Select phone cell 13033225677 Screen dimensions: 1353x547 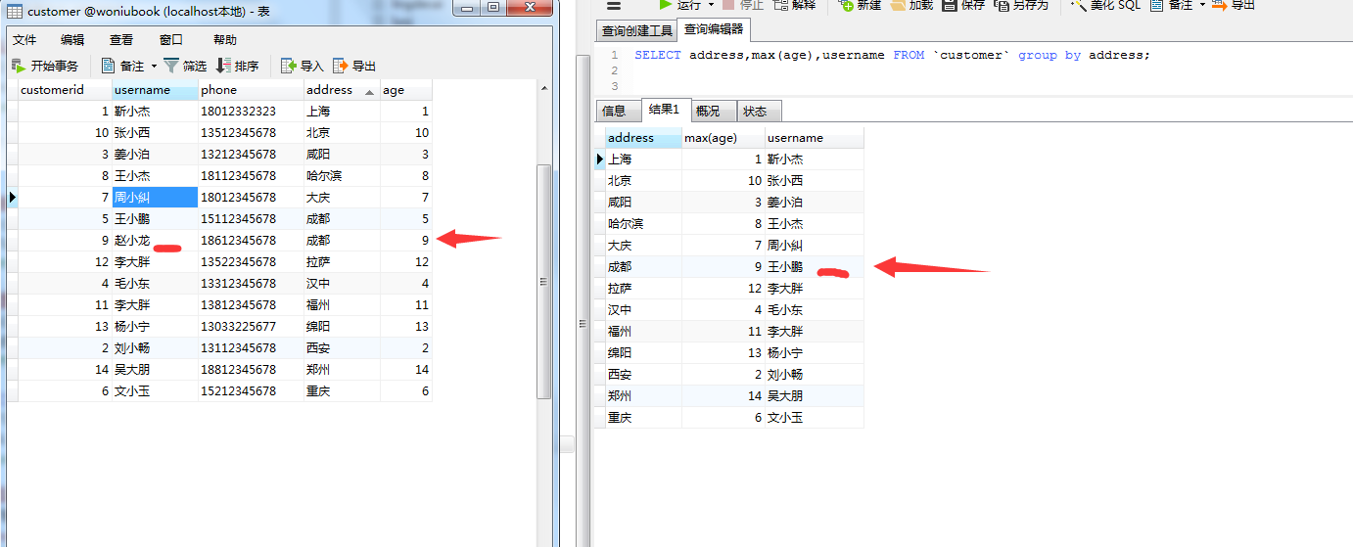coord(251,327)
